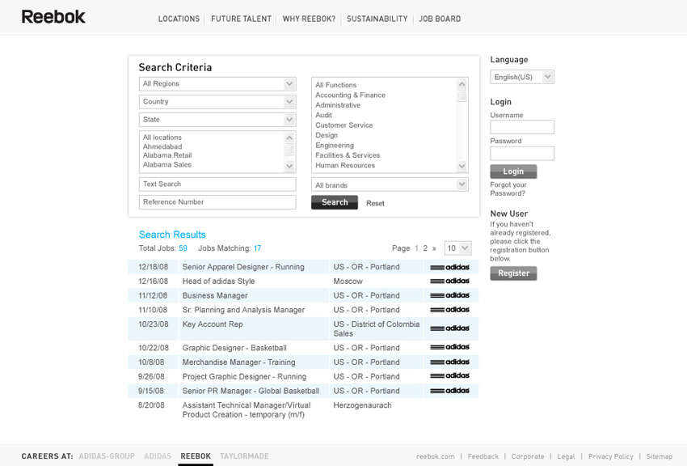Open the All Regions dropdown
Image resolution: width=687 pixels, height=466 pixels.
(217, 83)
